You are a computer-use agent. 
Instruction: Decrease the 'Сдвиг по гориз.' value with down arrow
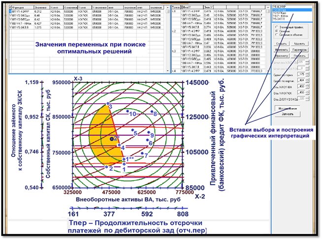point(307,75)
